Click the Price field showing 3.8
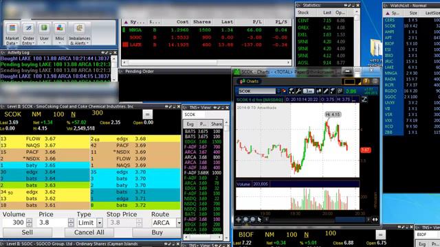The height and width of the screenshot is (247, 440). pyautogui.click(x=53, y=222)
